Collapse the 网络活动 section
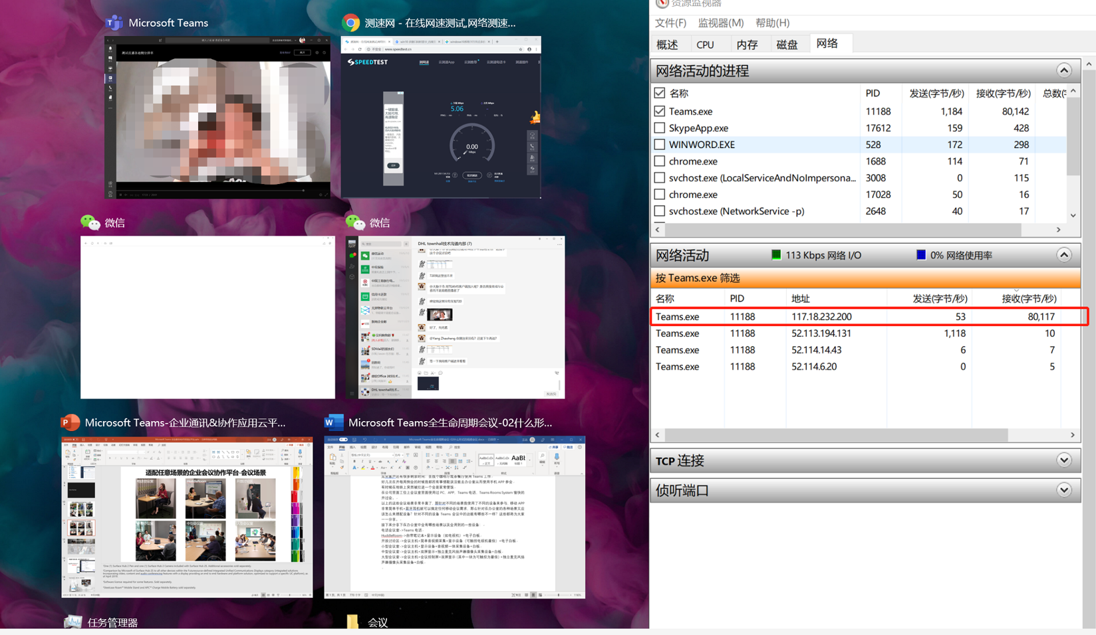The width and height of the screenshot is (1096, 635). click(1063, 255)
